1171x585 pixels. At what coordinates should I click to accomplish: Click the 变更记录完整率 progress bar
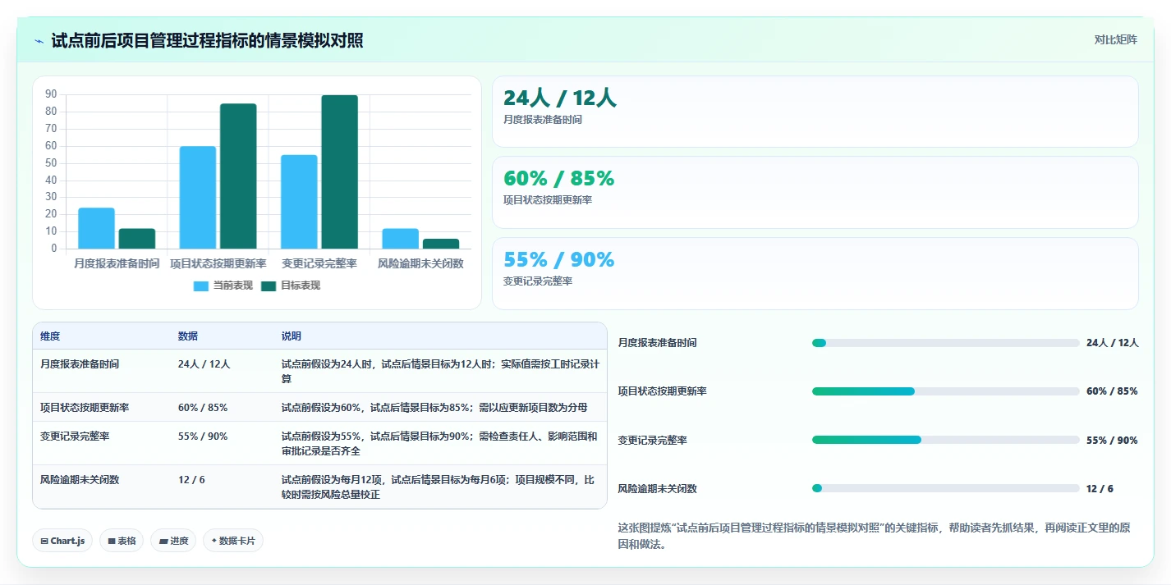[945, 440]
